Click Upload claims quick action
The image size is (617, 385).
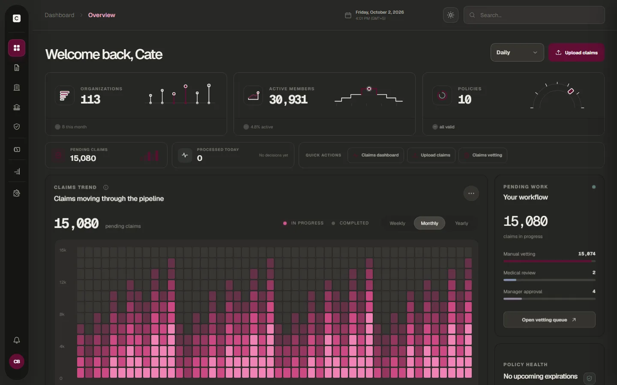[431, 155]
